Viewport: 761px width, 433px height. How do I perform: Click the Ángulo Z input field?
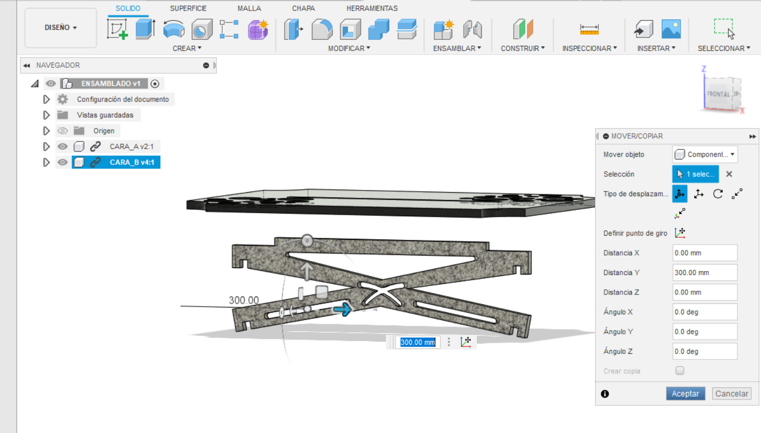(x=705, y=351)
